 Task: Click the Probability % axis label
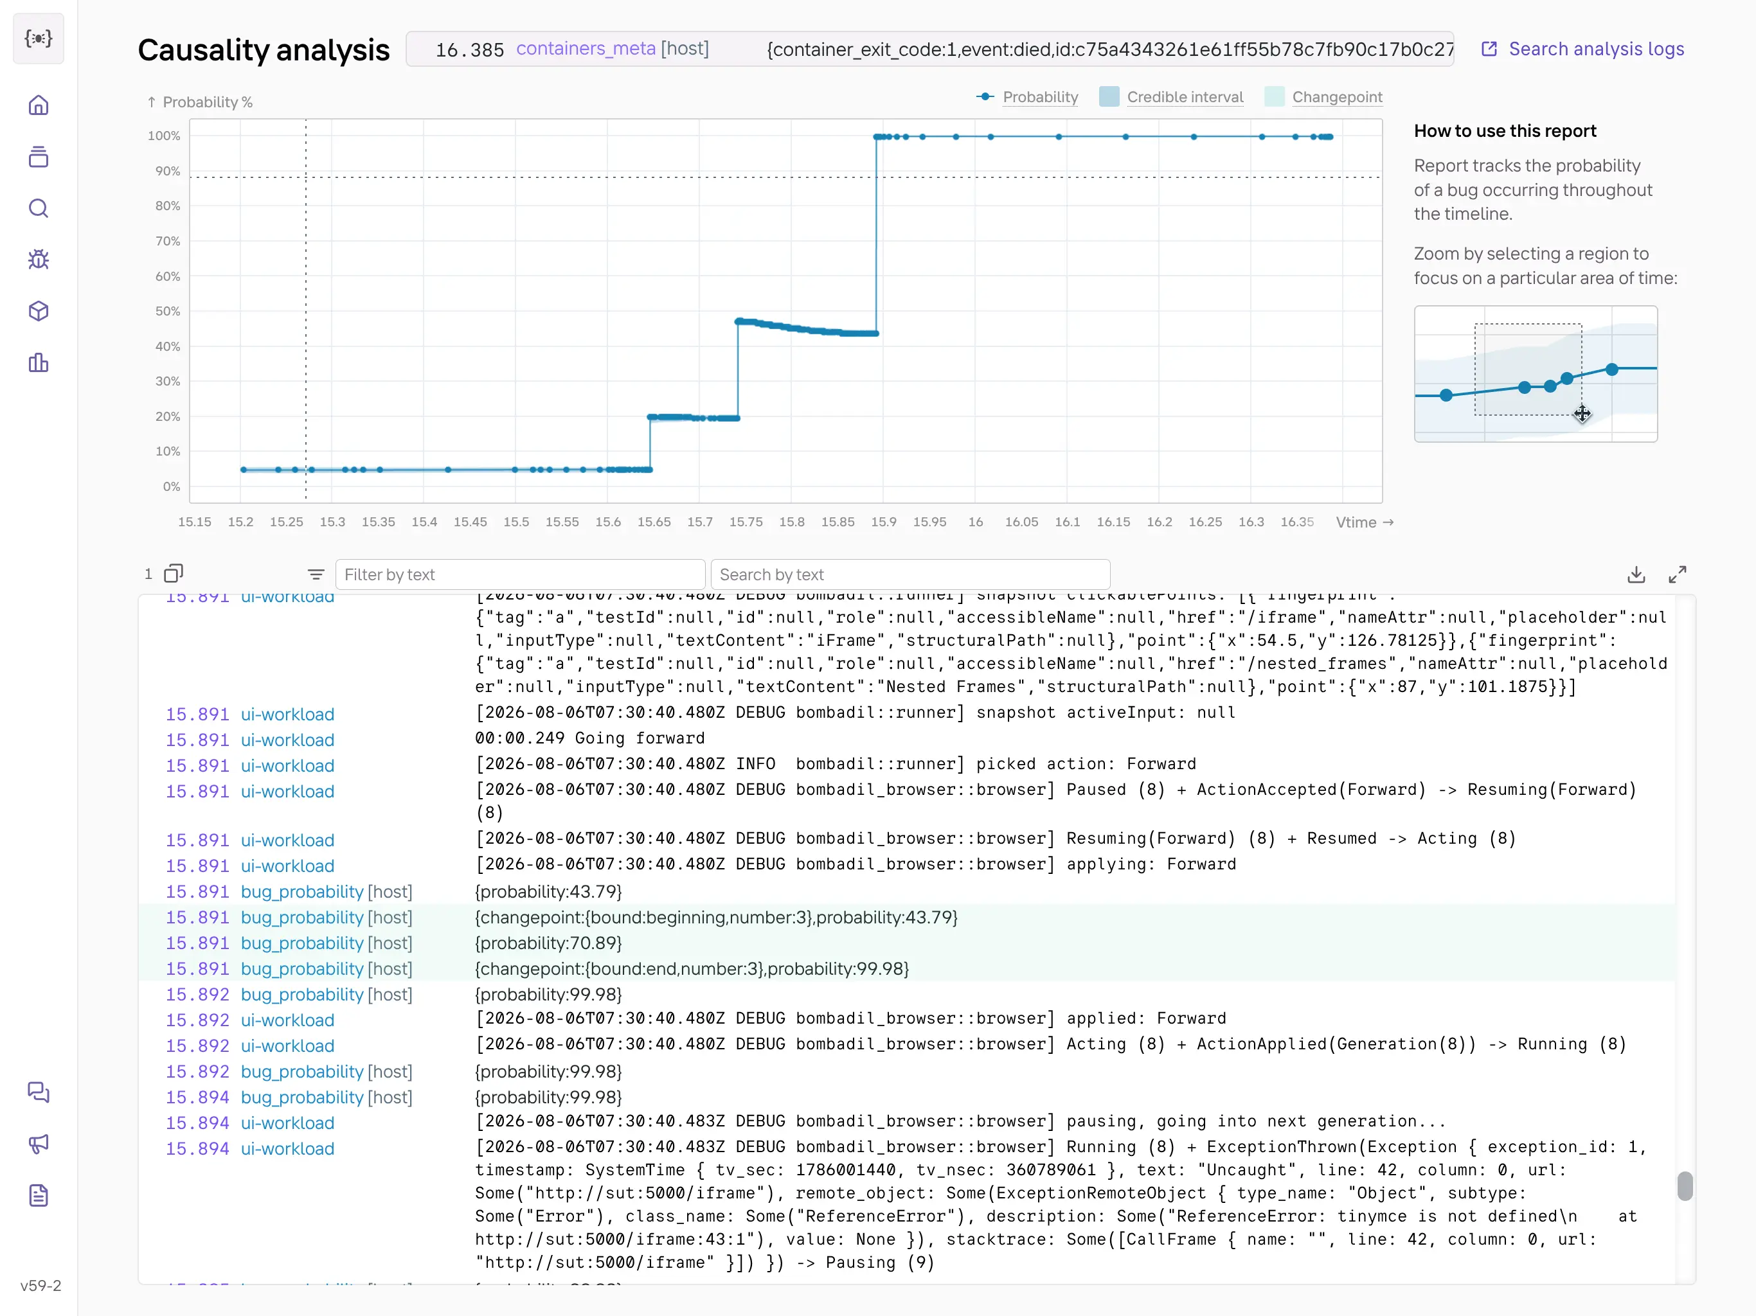(x=200, y=102)
